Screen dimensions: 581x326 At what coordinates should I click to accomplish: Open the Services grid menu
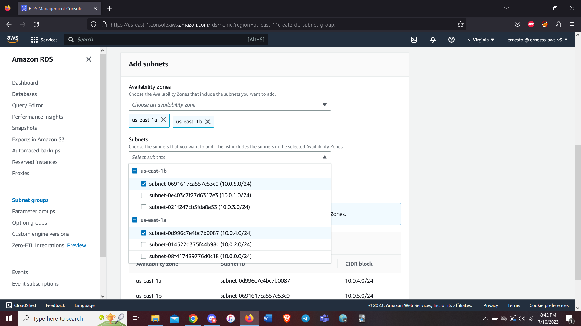pos(44,40)
